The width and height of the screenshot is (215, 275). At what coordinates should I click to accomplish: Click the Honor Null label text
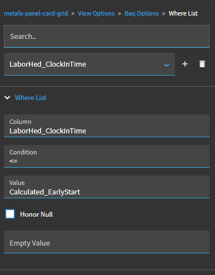pyautogui.click(x=36, y=214)
